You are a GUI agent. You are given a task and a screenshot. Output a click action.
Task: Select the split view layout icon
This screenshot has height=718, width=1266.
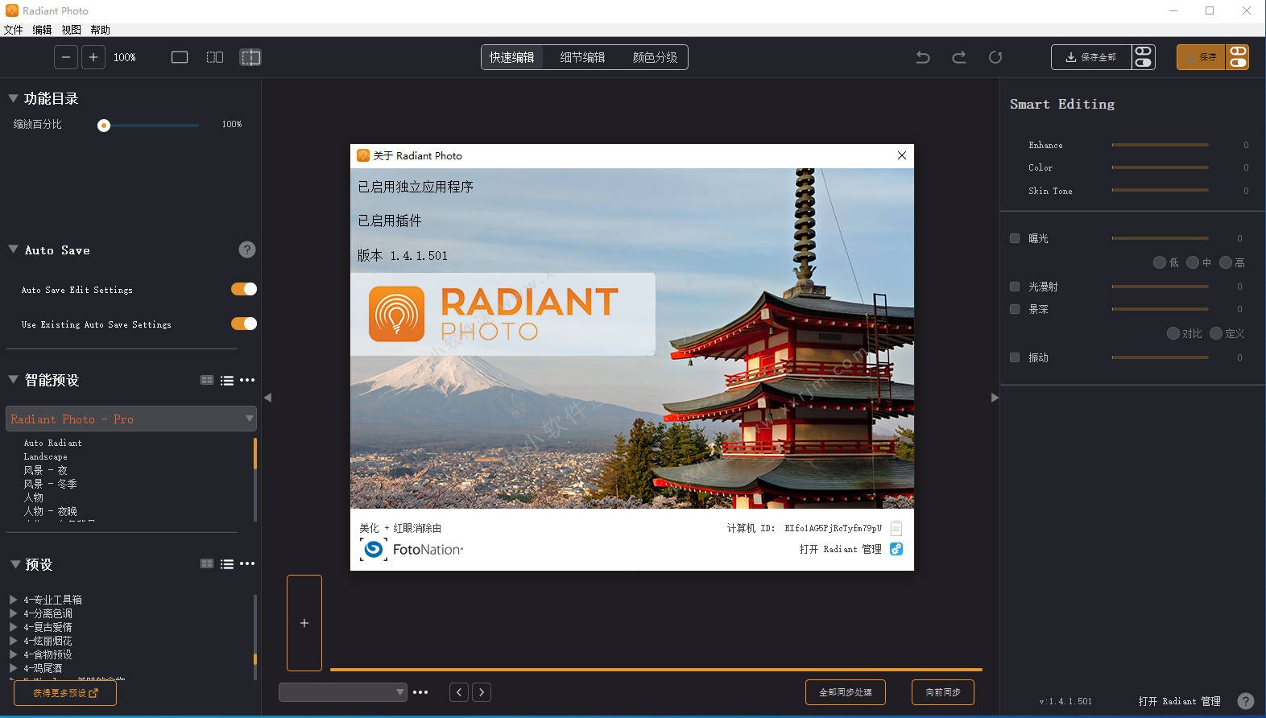(x=215, y=57)
